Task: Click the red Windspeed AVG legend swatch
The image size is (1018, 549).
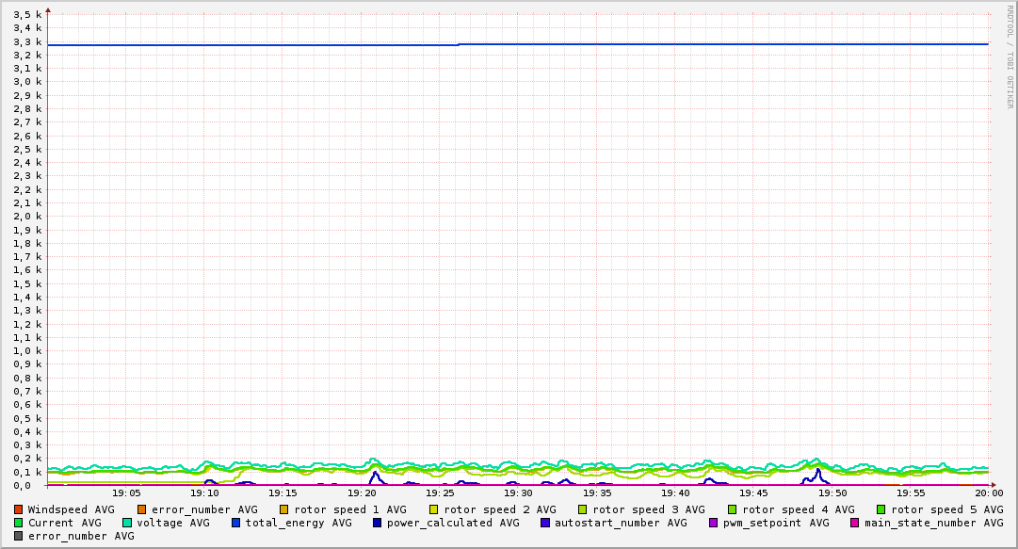Action: [18, 510]
